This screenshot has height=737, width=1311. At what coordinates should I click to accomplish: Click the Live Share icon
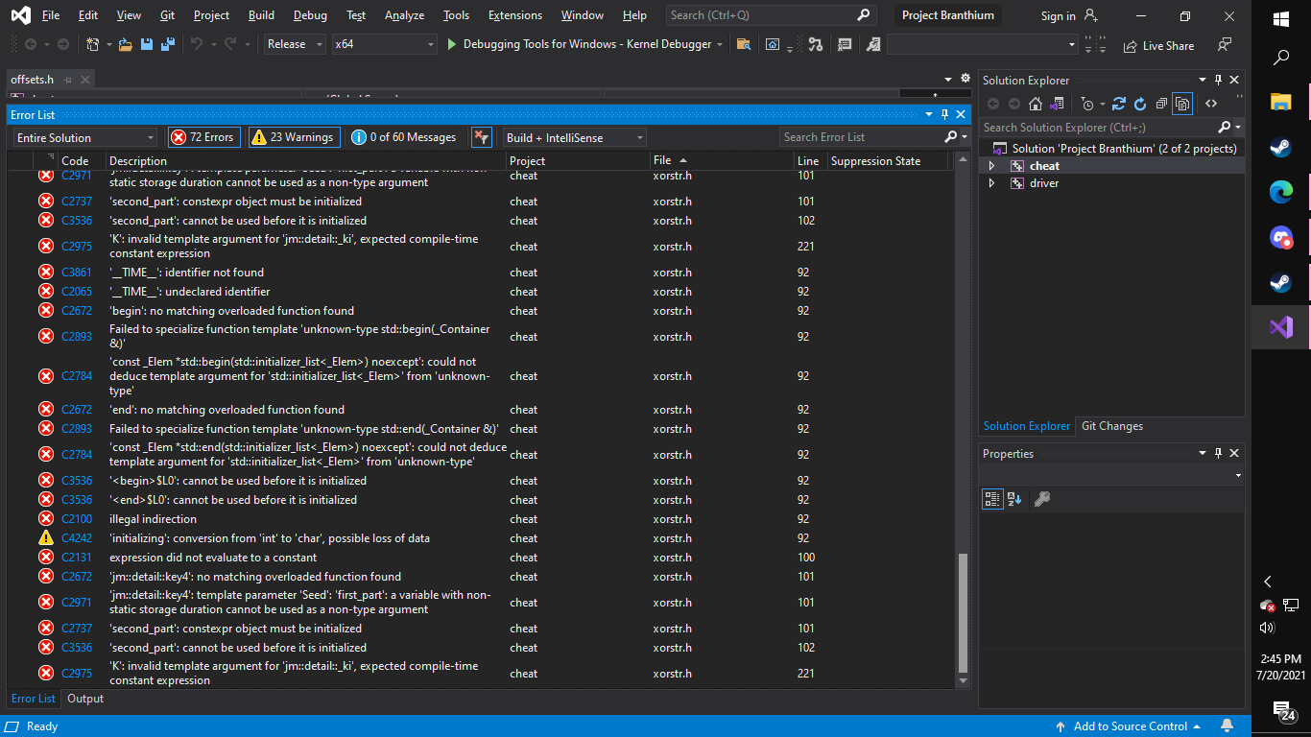pyautogui.click(x=1130, y=45)
